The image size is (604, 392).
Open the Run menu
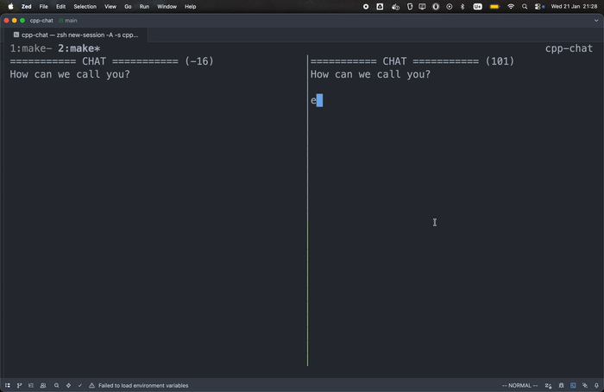[x=144, y=7]
